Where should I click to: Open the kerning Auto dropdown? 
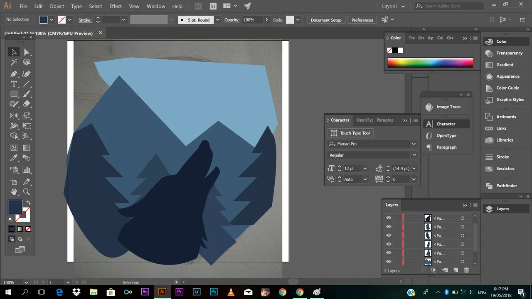click(x=365, y=179)
